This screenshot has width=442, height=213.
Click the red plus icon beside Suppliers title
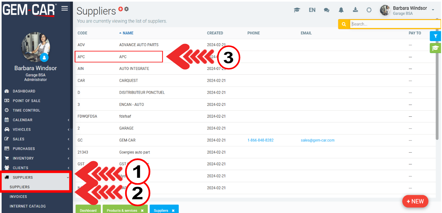click(x=121, y=9)
